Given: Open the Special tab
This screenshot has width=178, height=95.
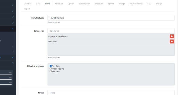Looking at the screenshot, I should pos(111,3).
